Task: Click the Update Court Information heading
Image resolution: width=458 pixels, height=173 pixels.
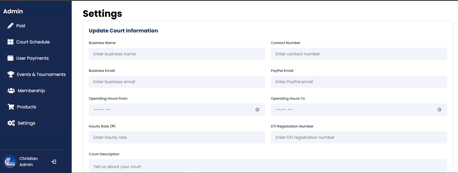Action: [x=123, y=31]
